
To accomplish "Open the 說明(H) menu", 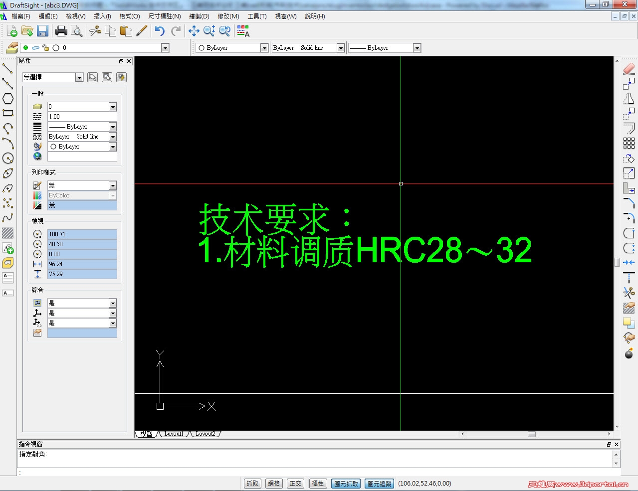I will (315, 16).
